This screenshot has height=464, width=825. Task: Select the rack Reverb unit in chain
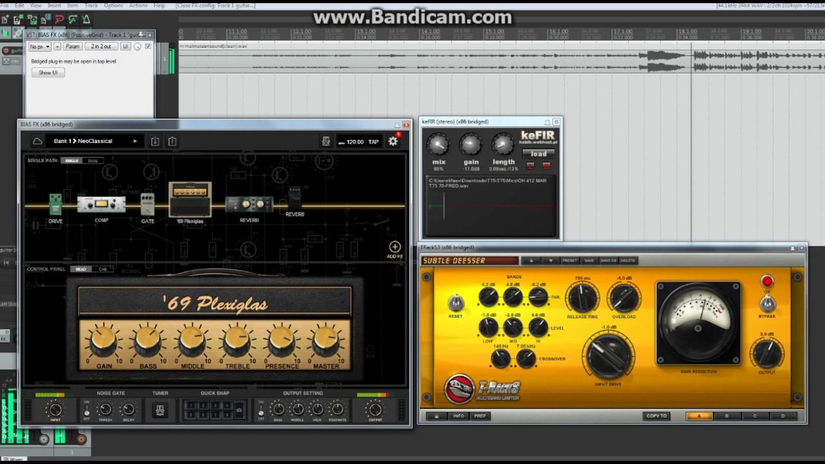pyautogui.click(x=249, y=205)
